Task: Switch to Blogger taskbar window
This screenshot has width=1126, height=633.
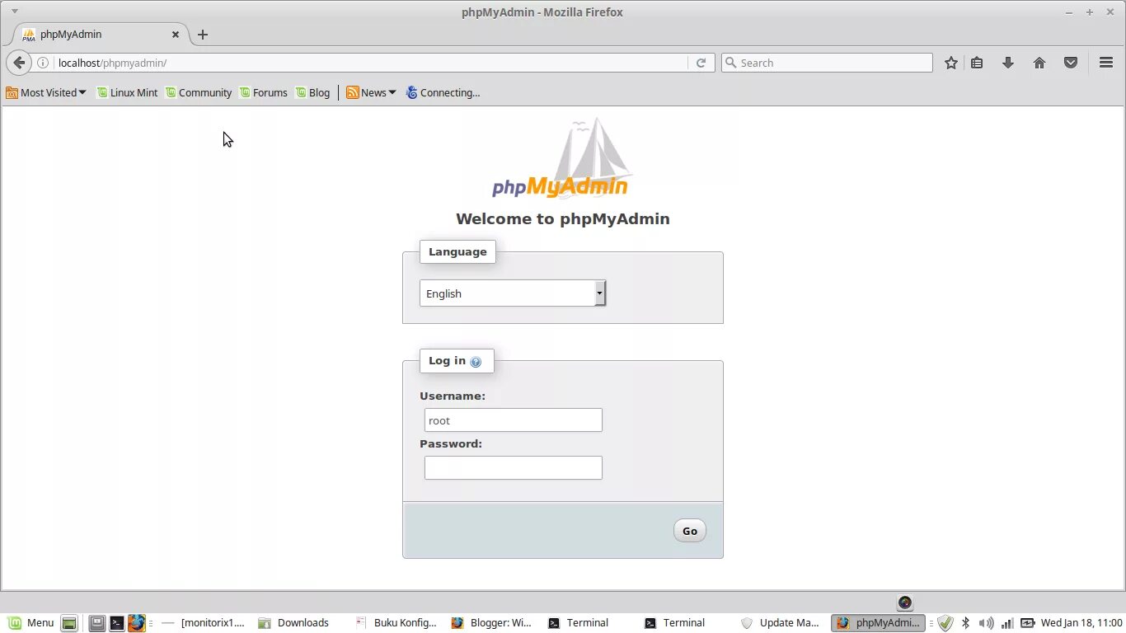Action: (x=492, y=623)
